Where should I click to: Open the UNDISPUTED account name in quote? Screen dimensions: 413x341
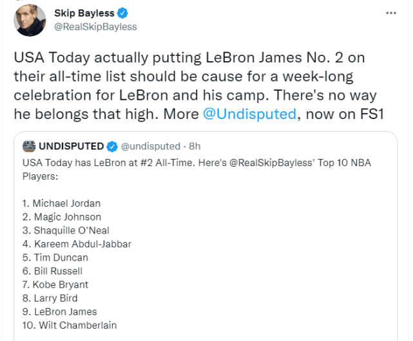tap(71, 145)
